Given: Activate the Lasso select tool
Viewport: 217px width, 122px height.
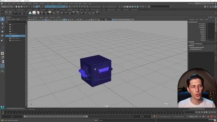Looking at the screenshot, I should coord(2,24).
